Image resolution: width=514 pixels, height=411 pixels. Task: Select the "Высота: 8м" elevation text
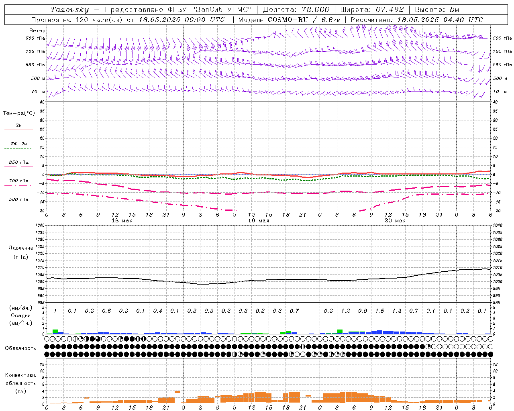tap(437, 10)
